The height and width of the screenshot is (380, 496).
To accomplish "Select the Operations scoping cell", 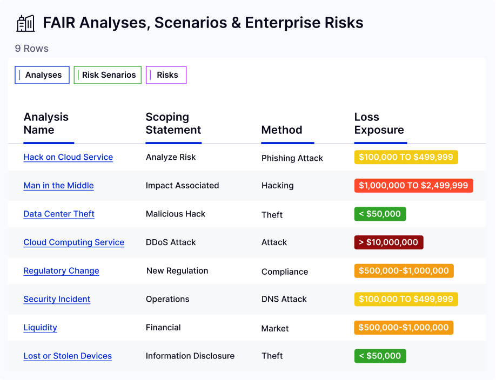I will tap(167, 300).
